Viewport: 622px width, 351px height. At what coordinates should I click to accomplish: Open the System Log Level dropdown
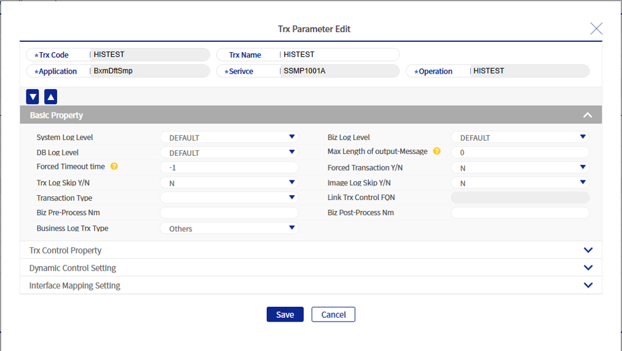pyautogui.click(x=229, y=137)
